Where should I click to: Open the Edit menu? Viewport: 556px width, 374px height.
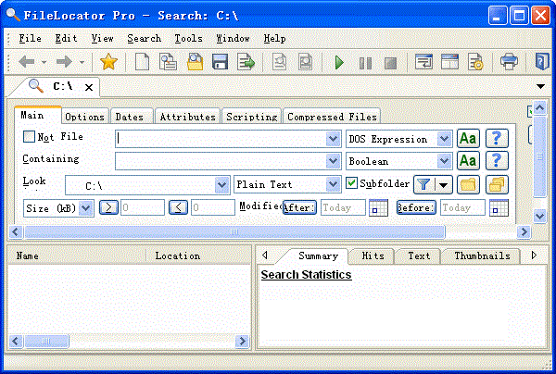pos(66,38)
